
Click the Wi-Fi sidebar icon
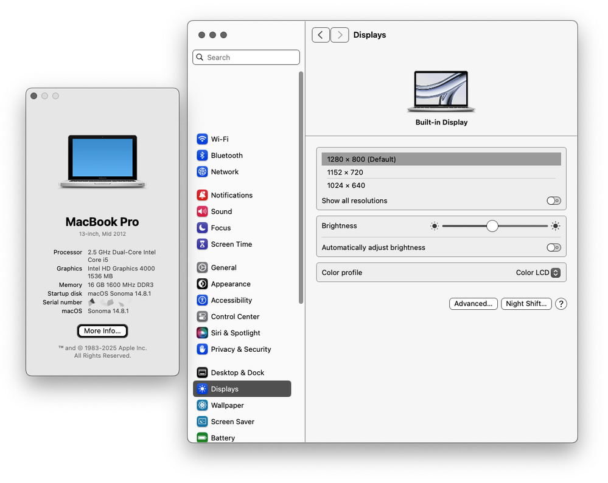pos(202,139)
